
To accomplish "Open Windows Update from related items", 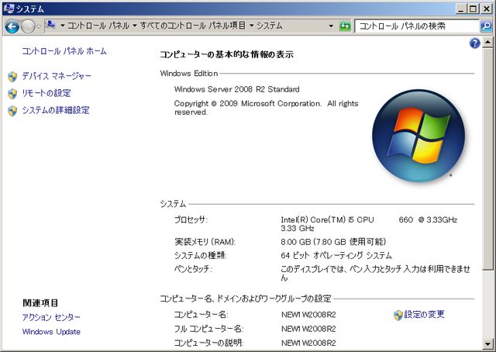I will pyautogui.click(x=51, y=332).
